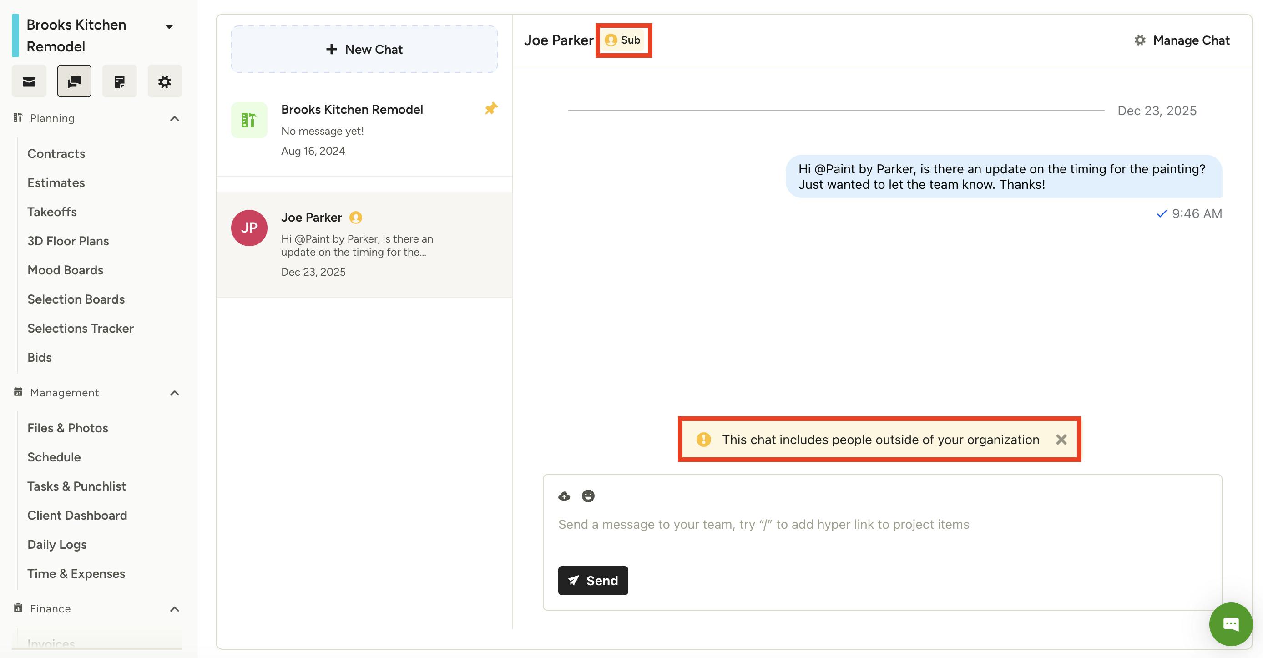Open Manage Chat settings

click(1182, 40)
